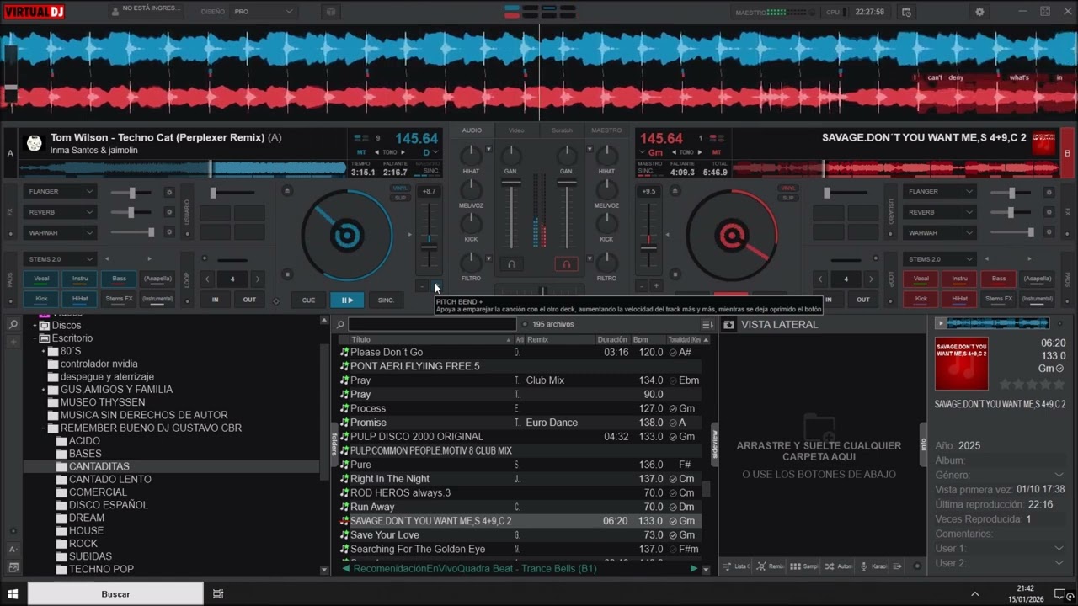1078x606 pixels.
Task: Click the info vertical tab
Action: [x=923, y=444]
